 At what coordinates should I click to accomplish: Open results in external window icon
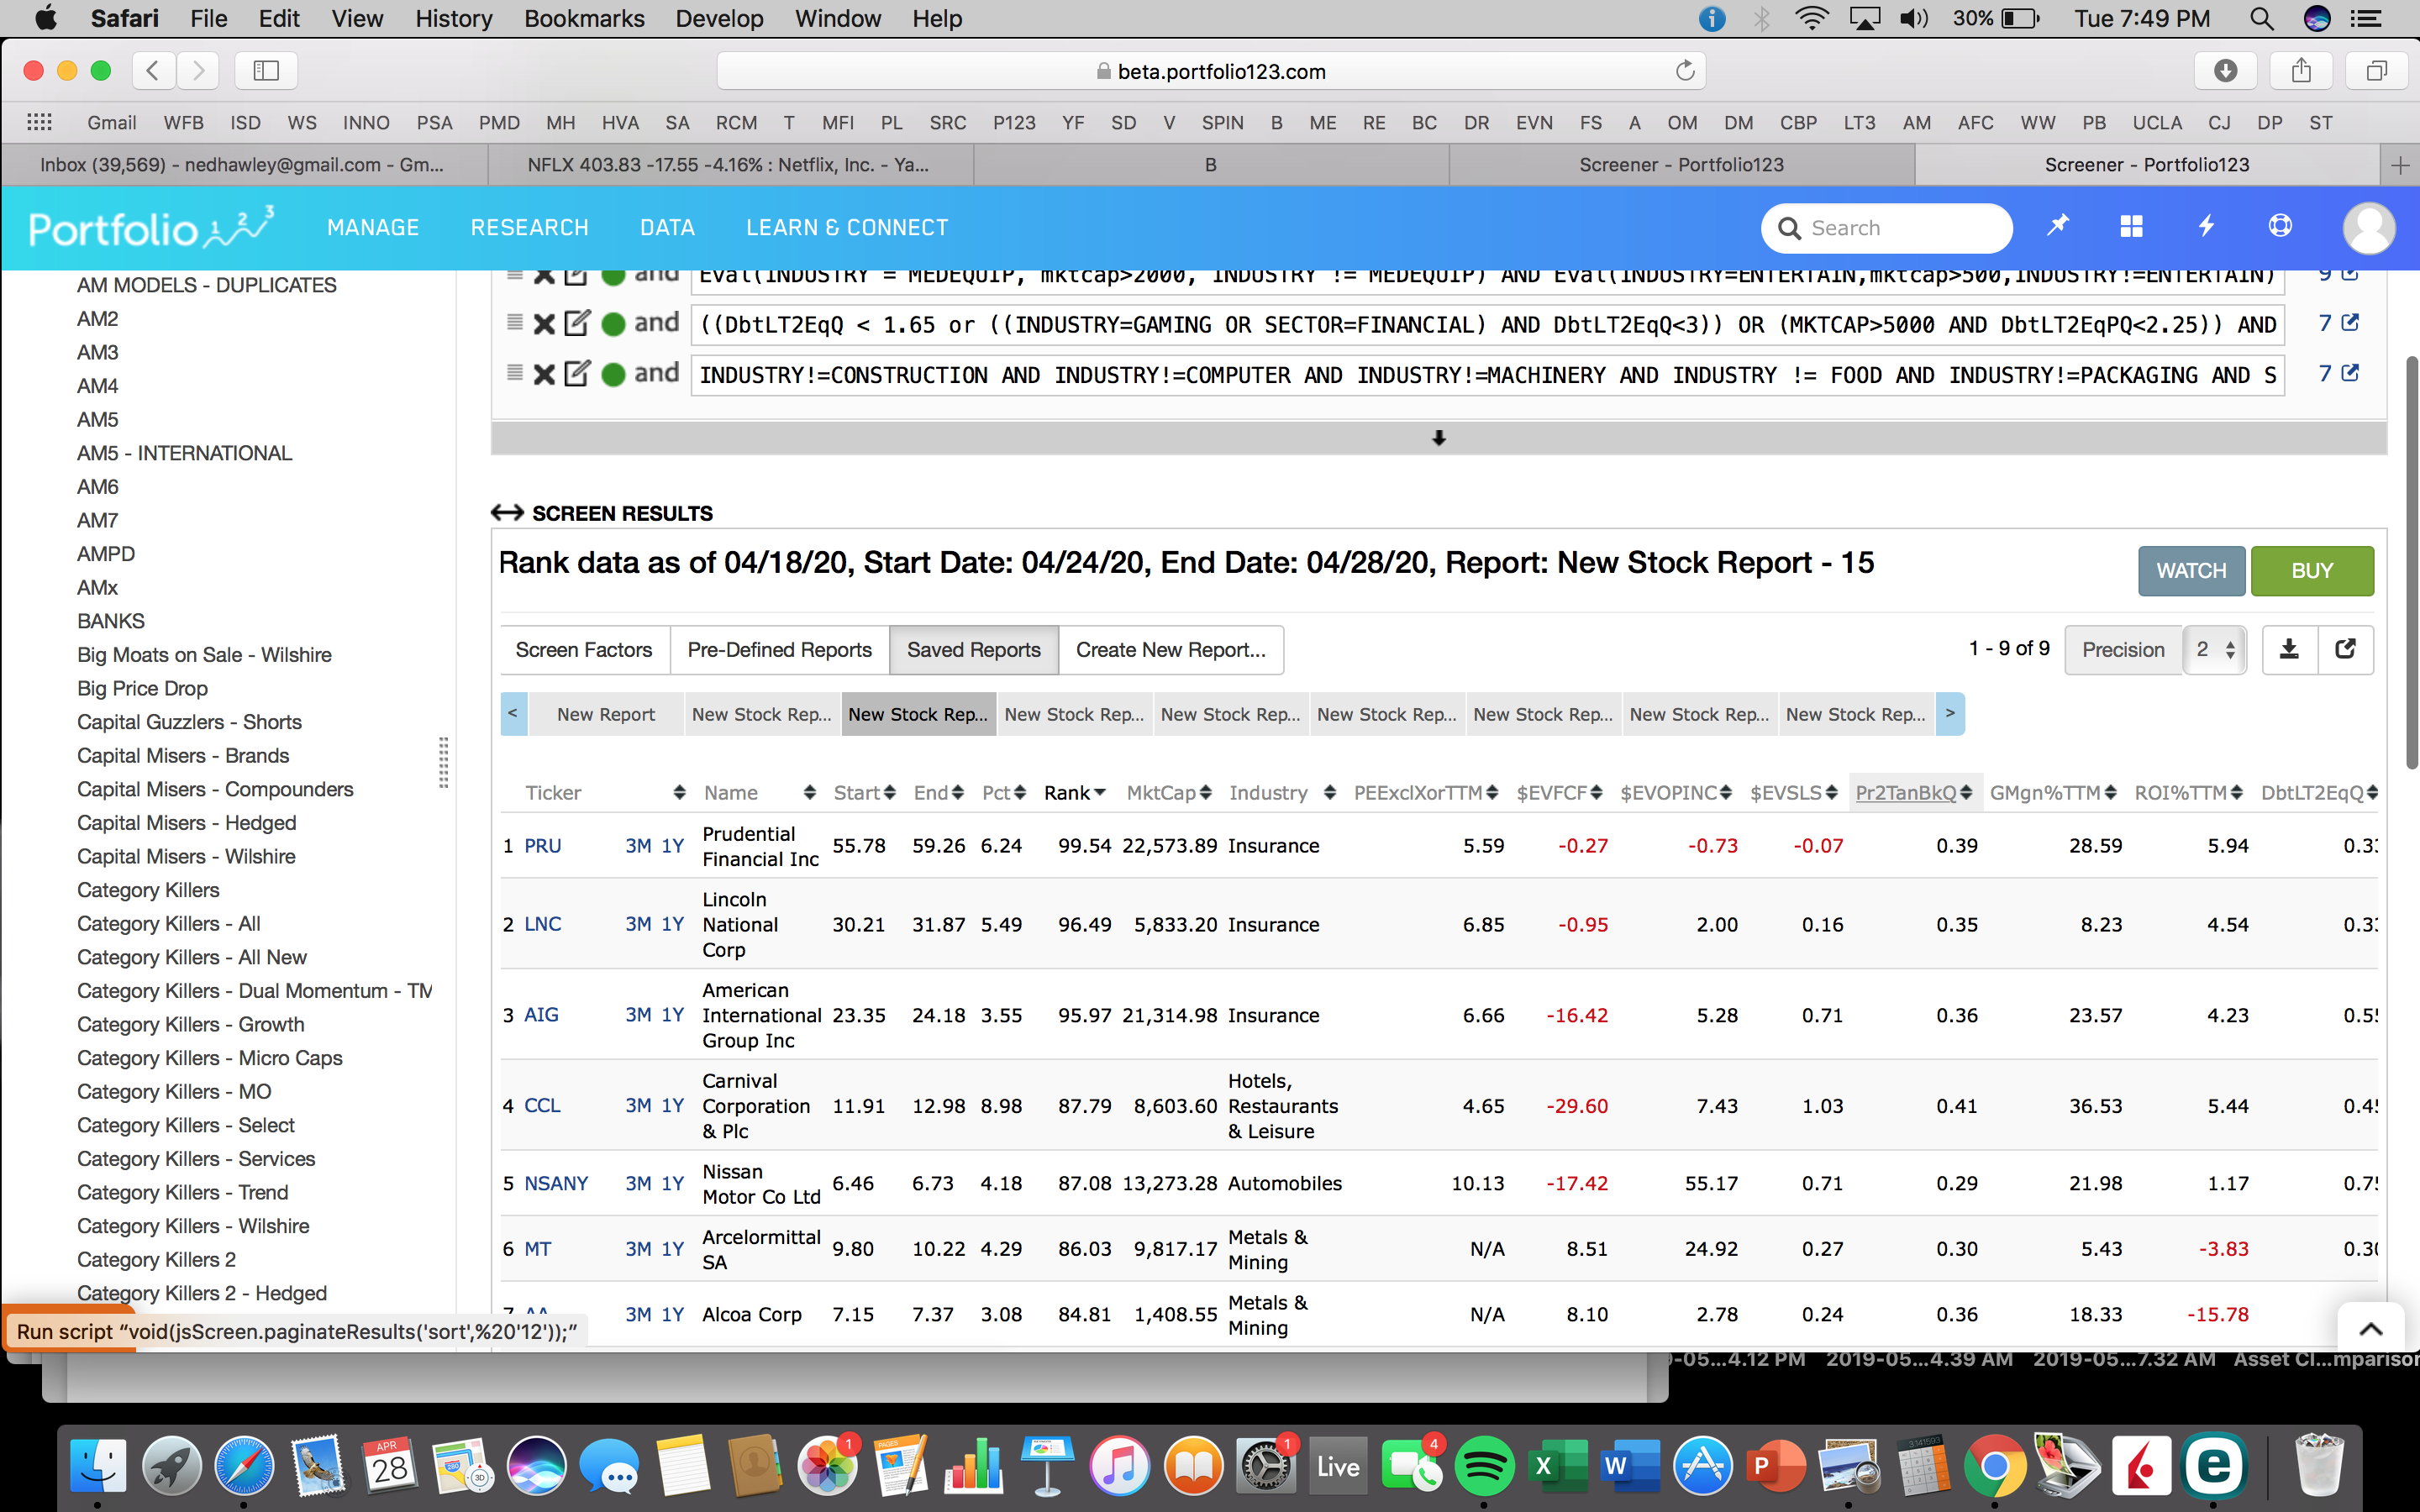tap(2345, 650)
